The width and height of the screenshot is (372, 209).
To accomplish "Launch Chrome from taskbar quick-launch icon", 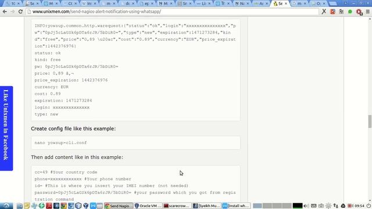I will point(63,206).
